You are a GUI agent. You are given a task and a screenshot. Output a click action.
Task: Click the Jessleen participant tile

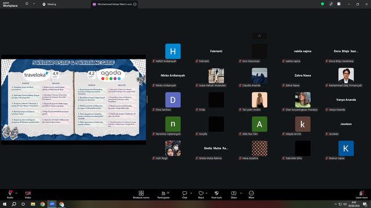click(346, 124)
